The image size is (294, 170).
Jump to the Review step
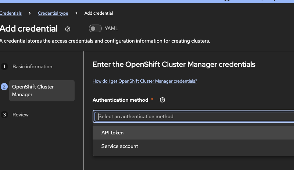point(21,115)
